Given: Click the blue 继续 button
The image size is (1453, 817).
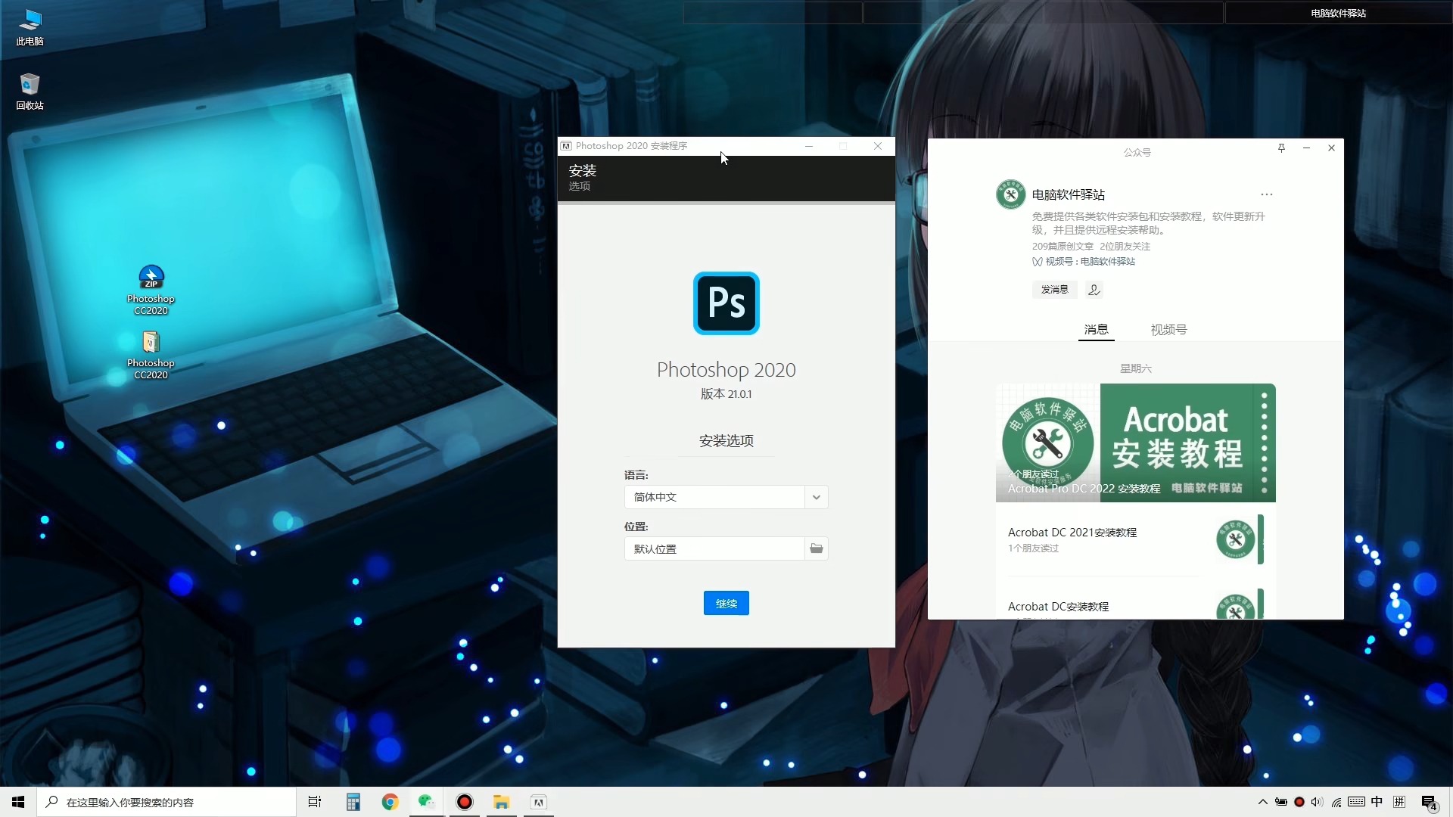Looking at the screenshot, I should pos(726,603).
